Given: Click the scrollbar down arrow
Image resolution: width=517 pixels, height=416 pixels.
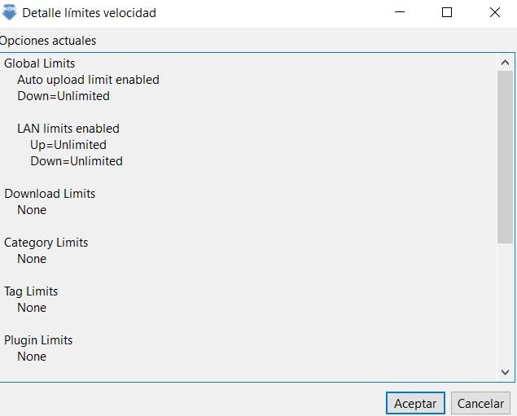Looking at the screenshot, I should point(505,371).
